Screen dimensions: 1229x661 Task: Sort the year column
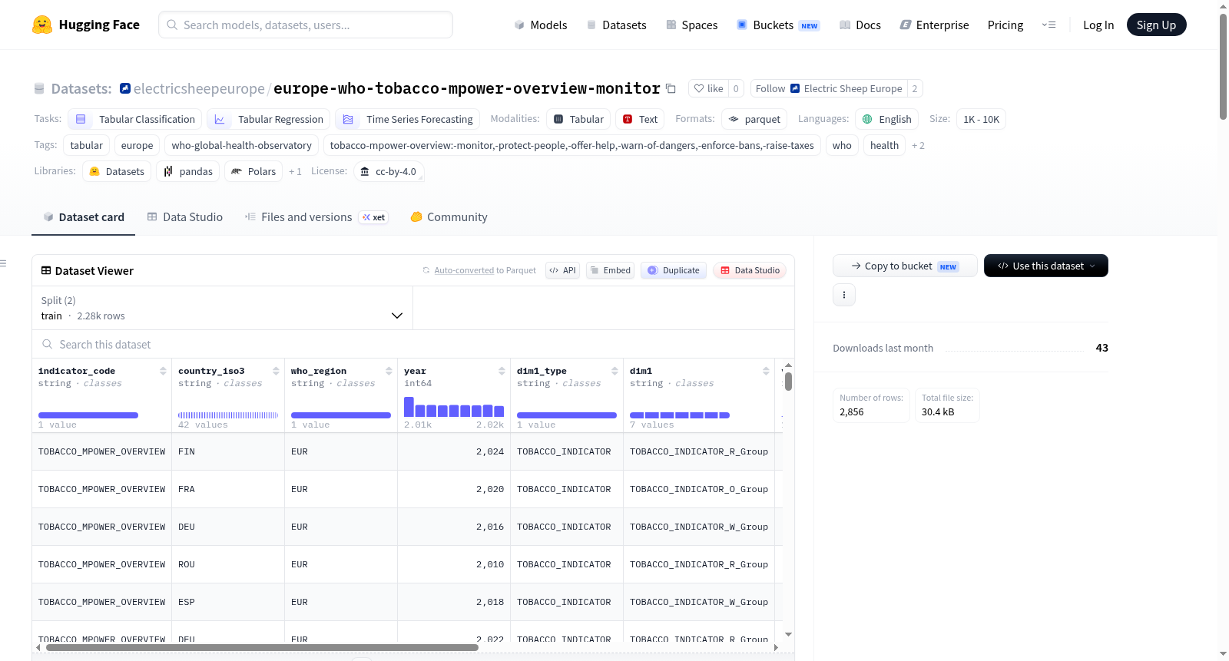[502, 371]
